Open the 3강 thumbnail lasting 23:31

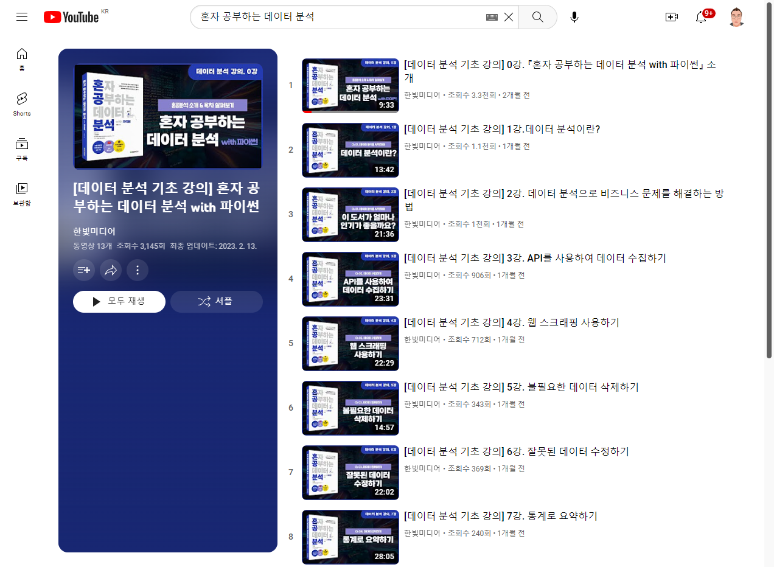click(350, 279)
